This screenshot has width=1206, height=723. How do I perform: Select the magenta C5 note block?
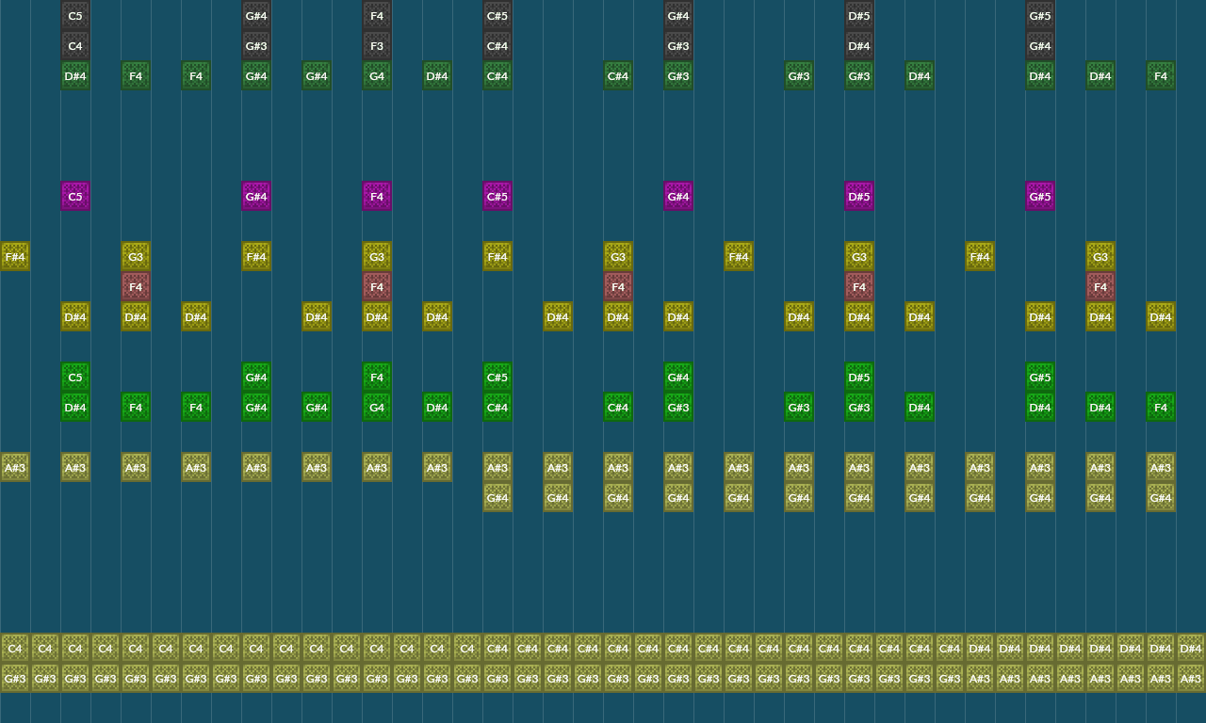75,197
